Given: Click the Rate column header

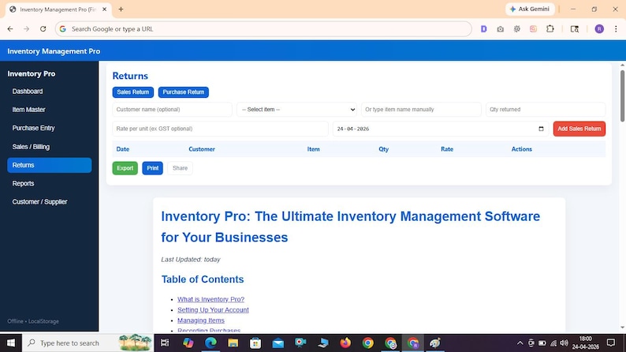Looking at the screenshot, I should click(x=447, y=149).
